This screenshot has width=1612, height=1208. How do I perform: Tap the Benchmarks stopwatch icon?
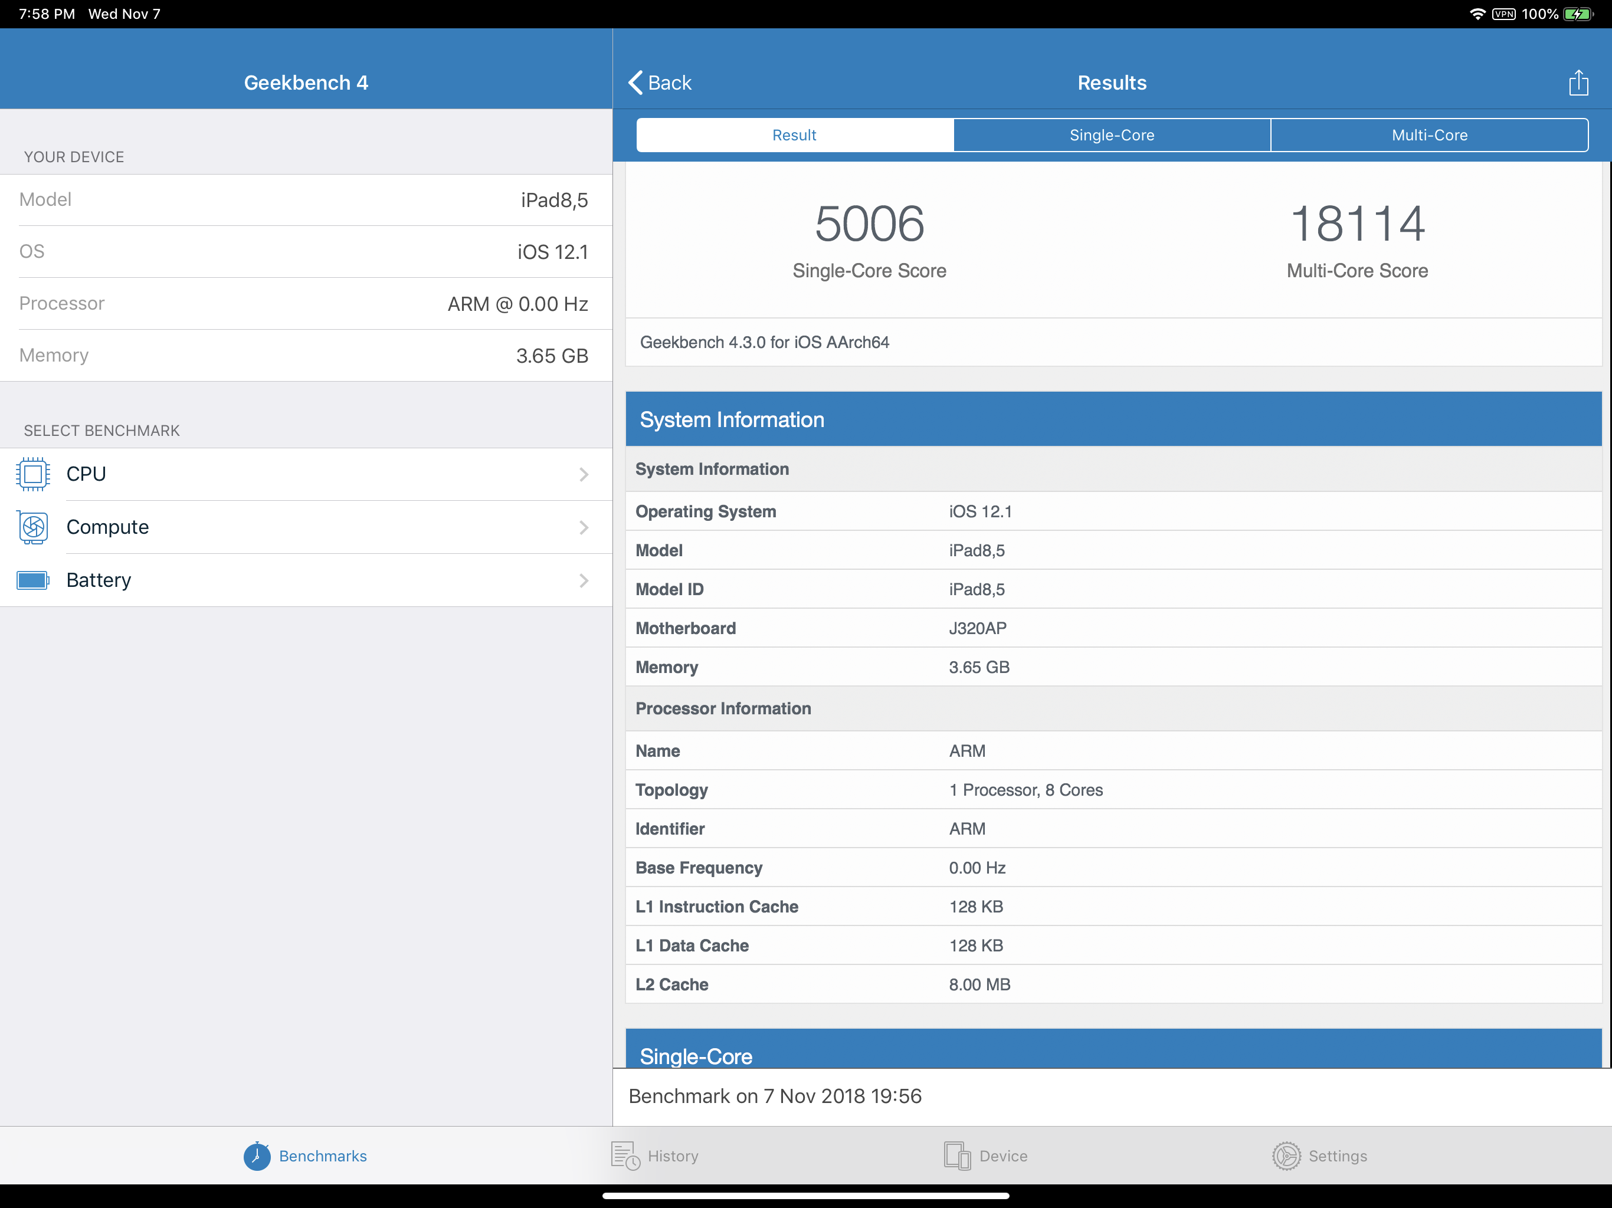[257, 1156]
